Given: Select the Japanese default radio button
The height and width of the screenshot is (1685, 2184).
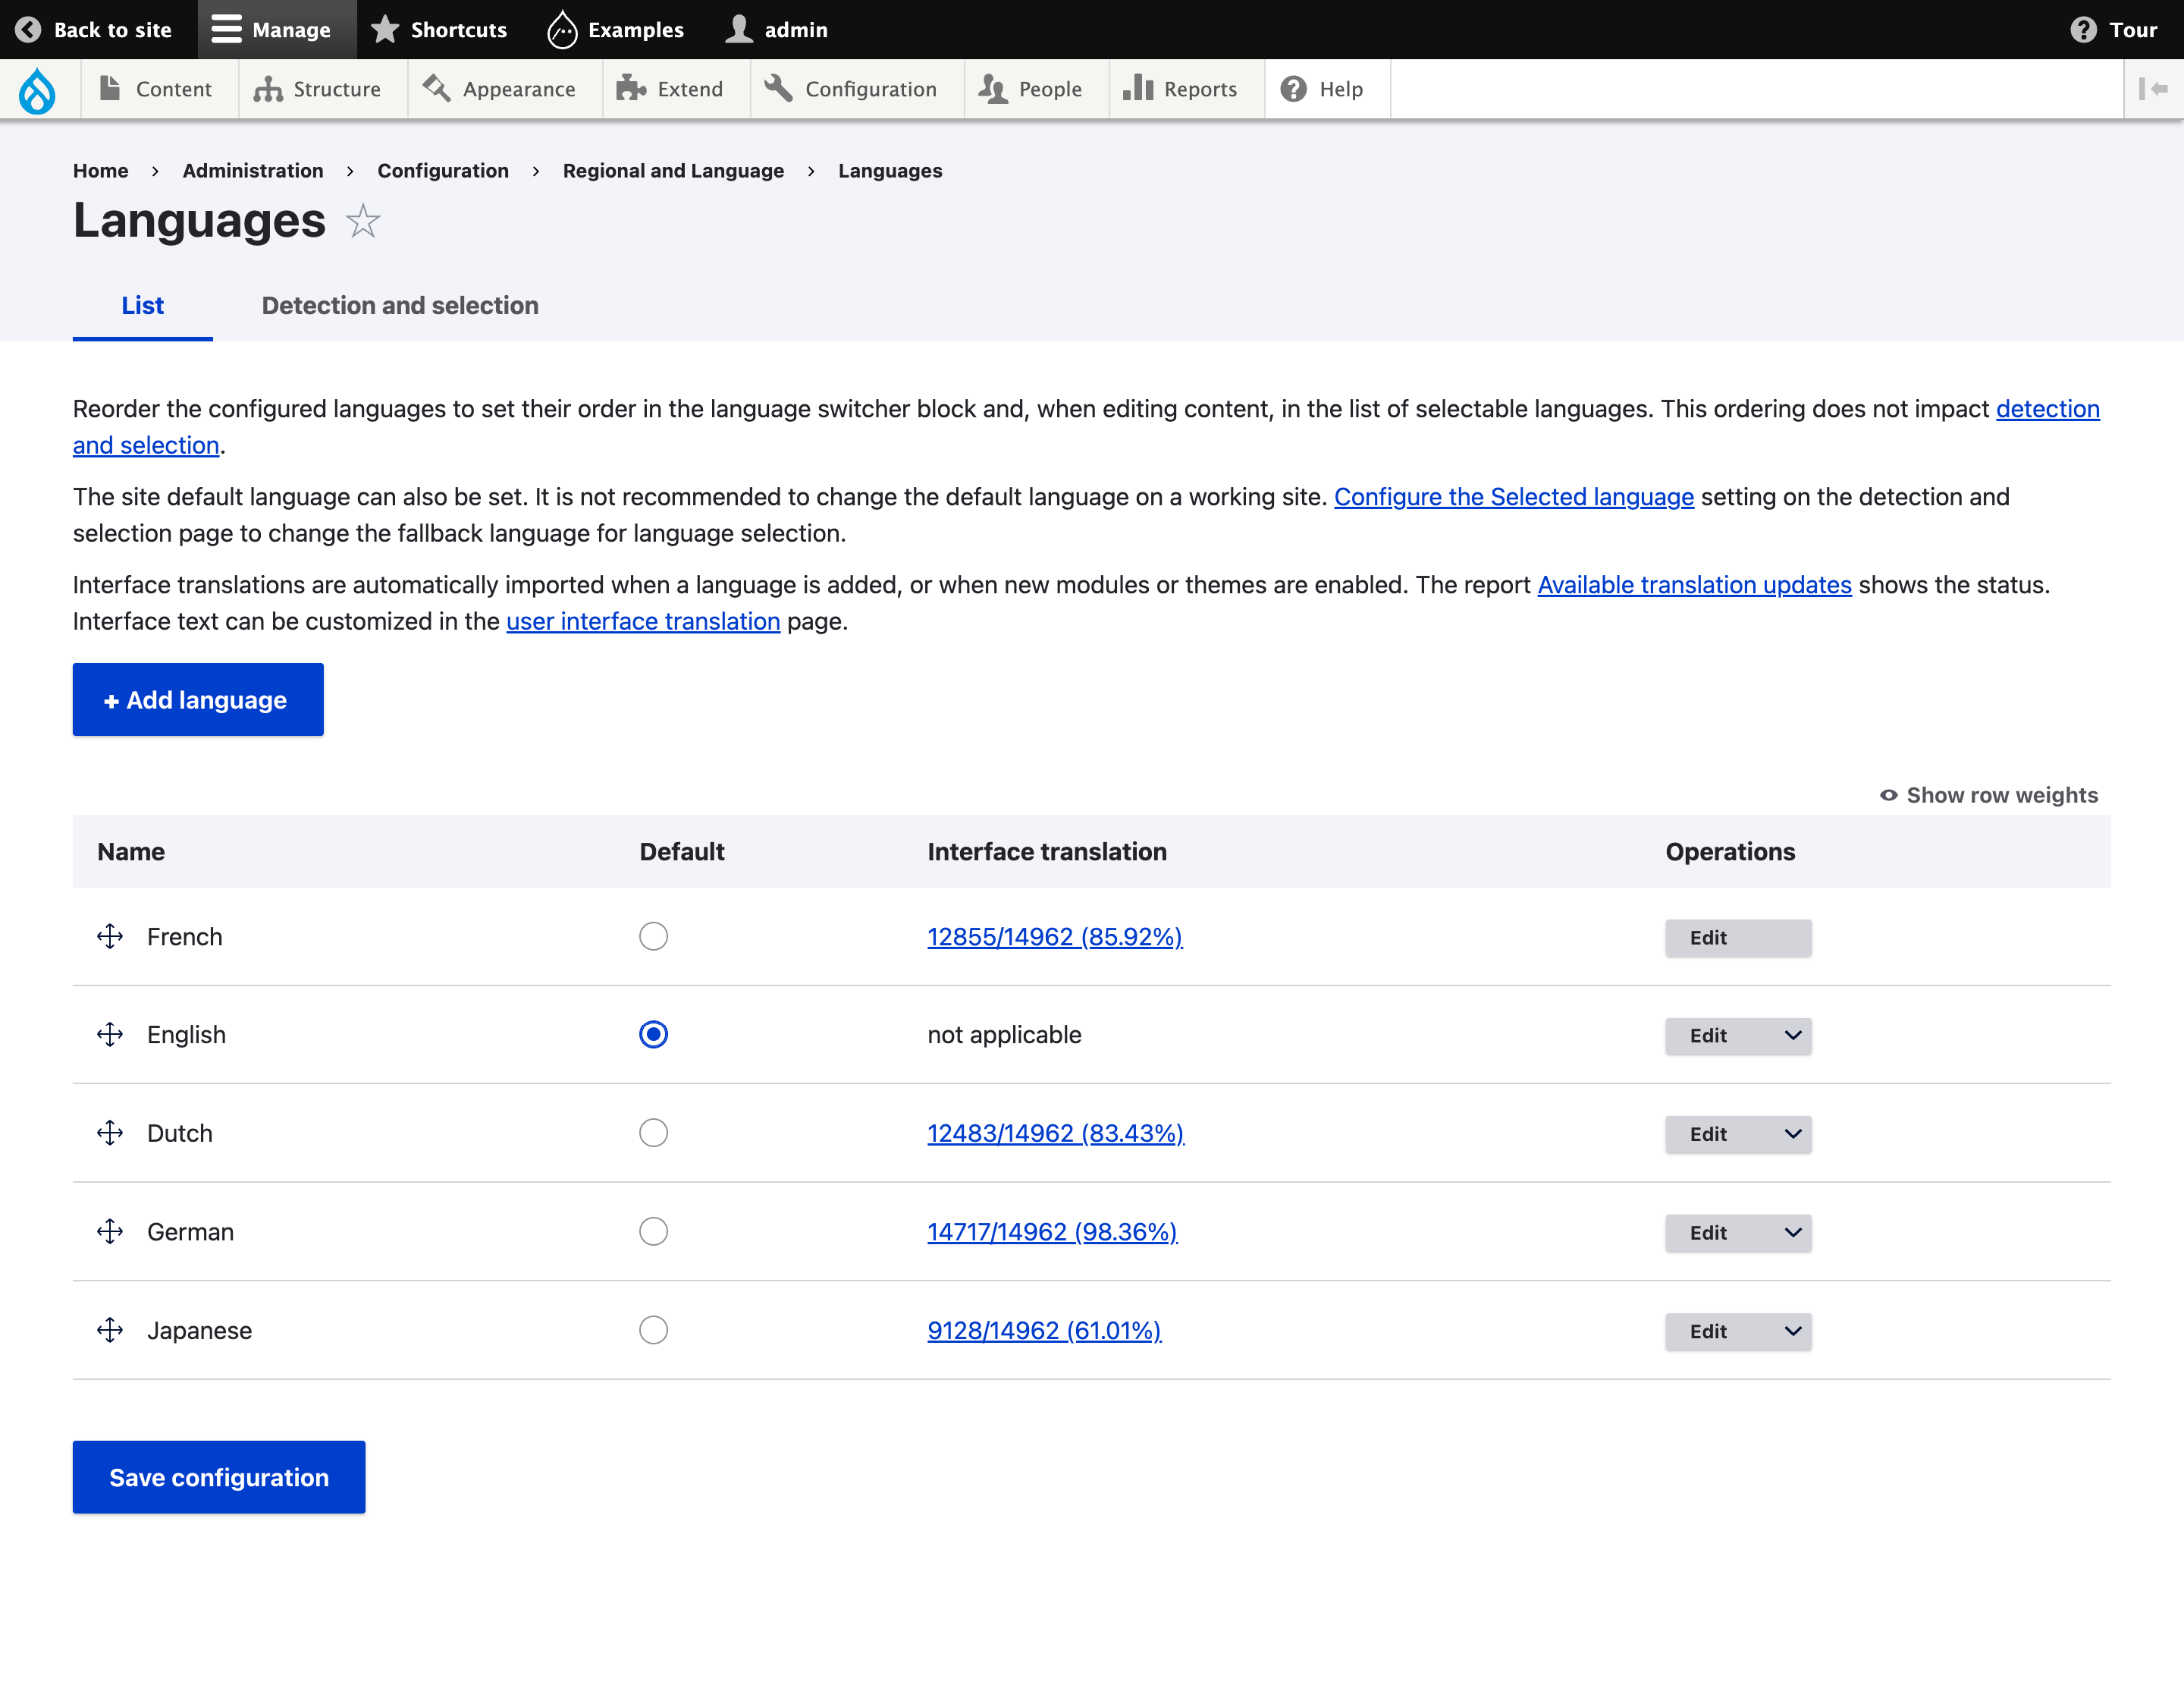Looking at the screenshot, I should pyautogui.click(x=653, y=1330).
